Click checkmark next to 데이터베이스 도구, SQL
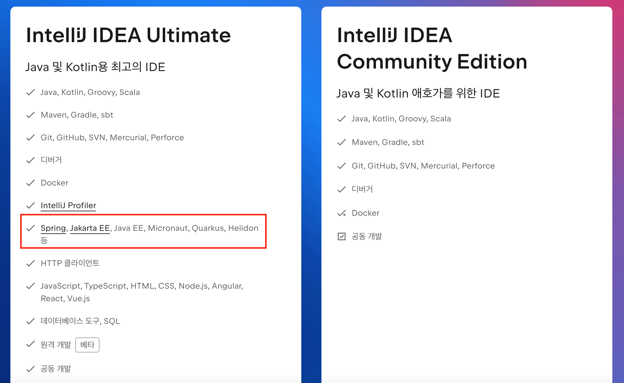Image resolution: width=624 pixels, height=383 pixels. pos(31,321)
